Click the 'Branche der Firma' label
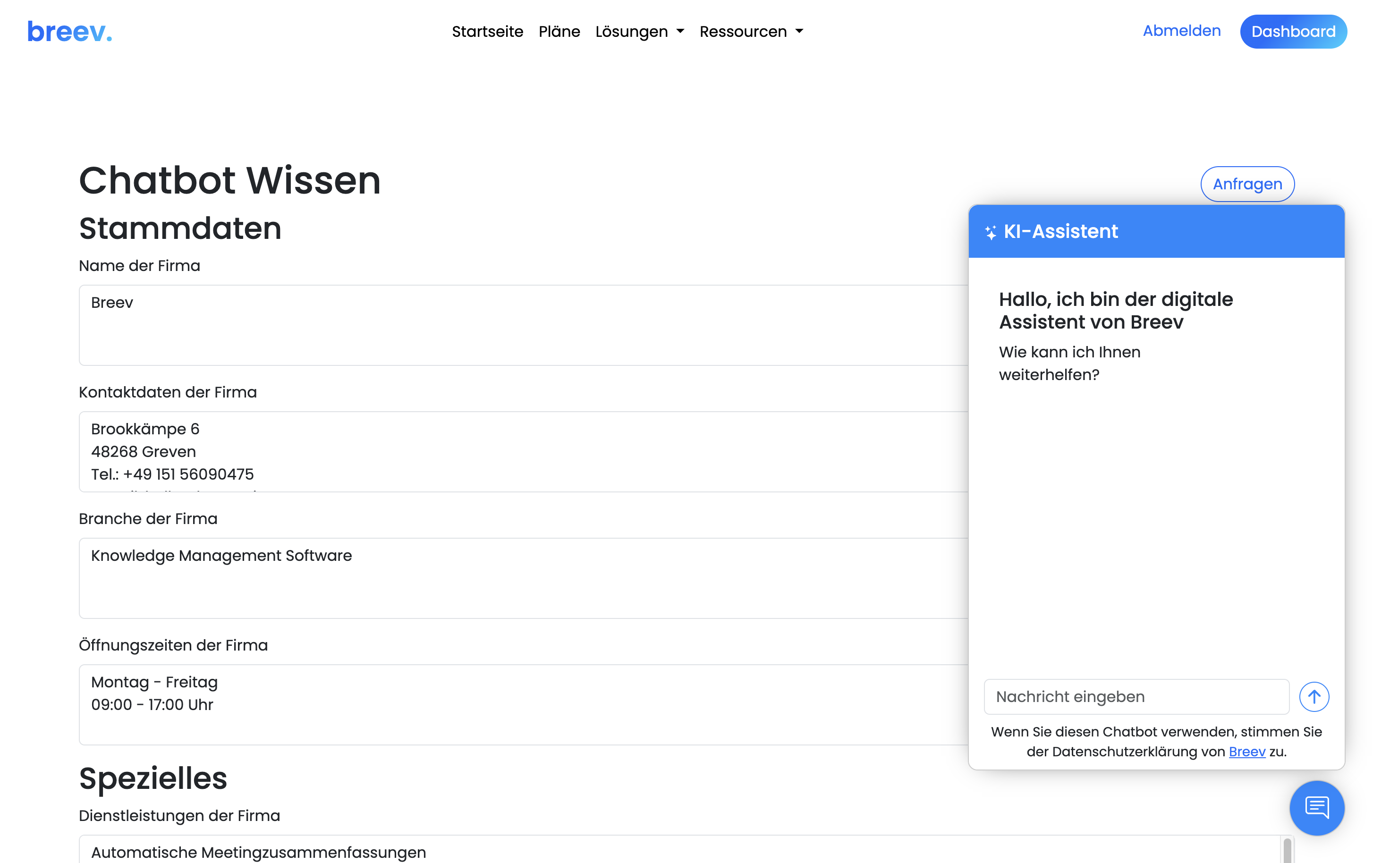1373x863 pixels. 148,519
